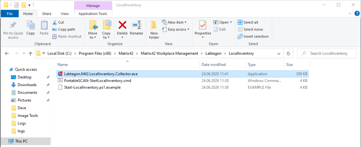
Task: Go up one folder level arrow
Action: (31, 54)
